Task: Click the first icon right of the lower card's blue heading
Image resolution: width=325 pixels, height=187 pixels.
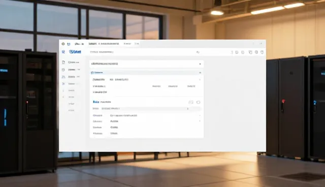Action: click(191, 102)
